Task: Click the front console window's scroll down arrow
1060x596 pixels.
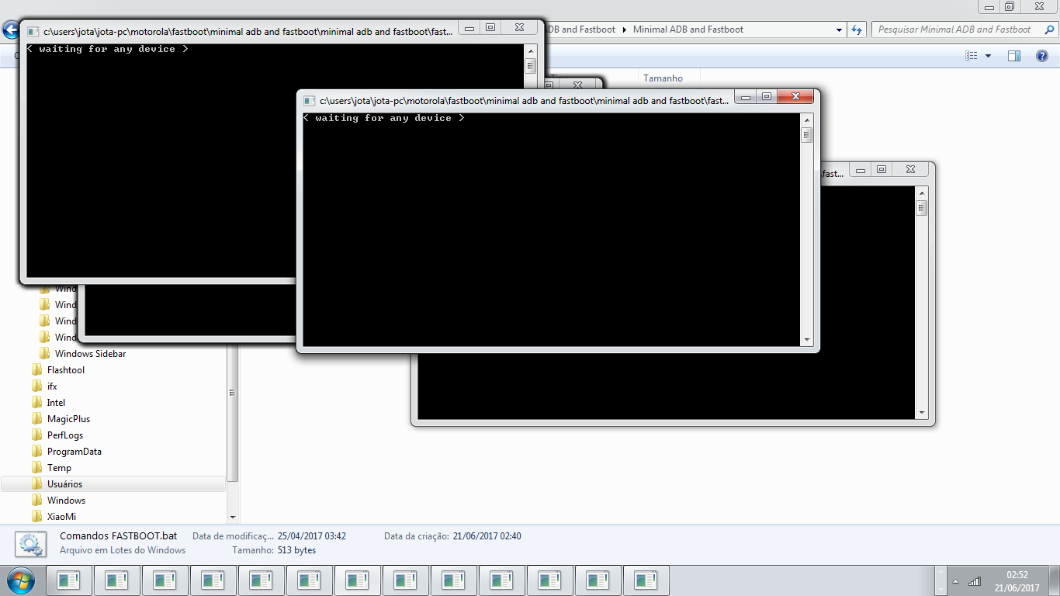Action: pos(807,340)
